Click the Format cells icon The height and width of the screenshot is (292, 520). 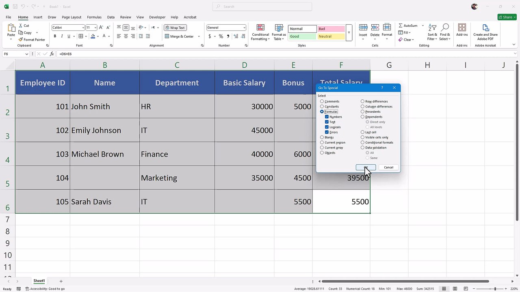[387, 28]
